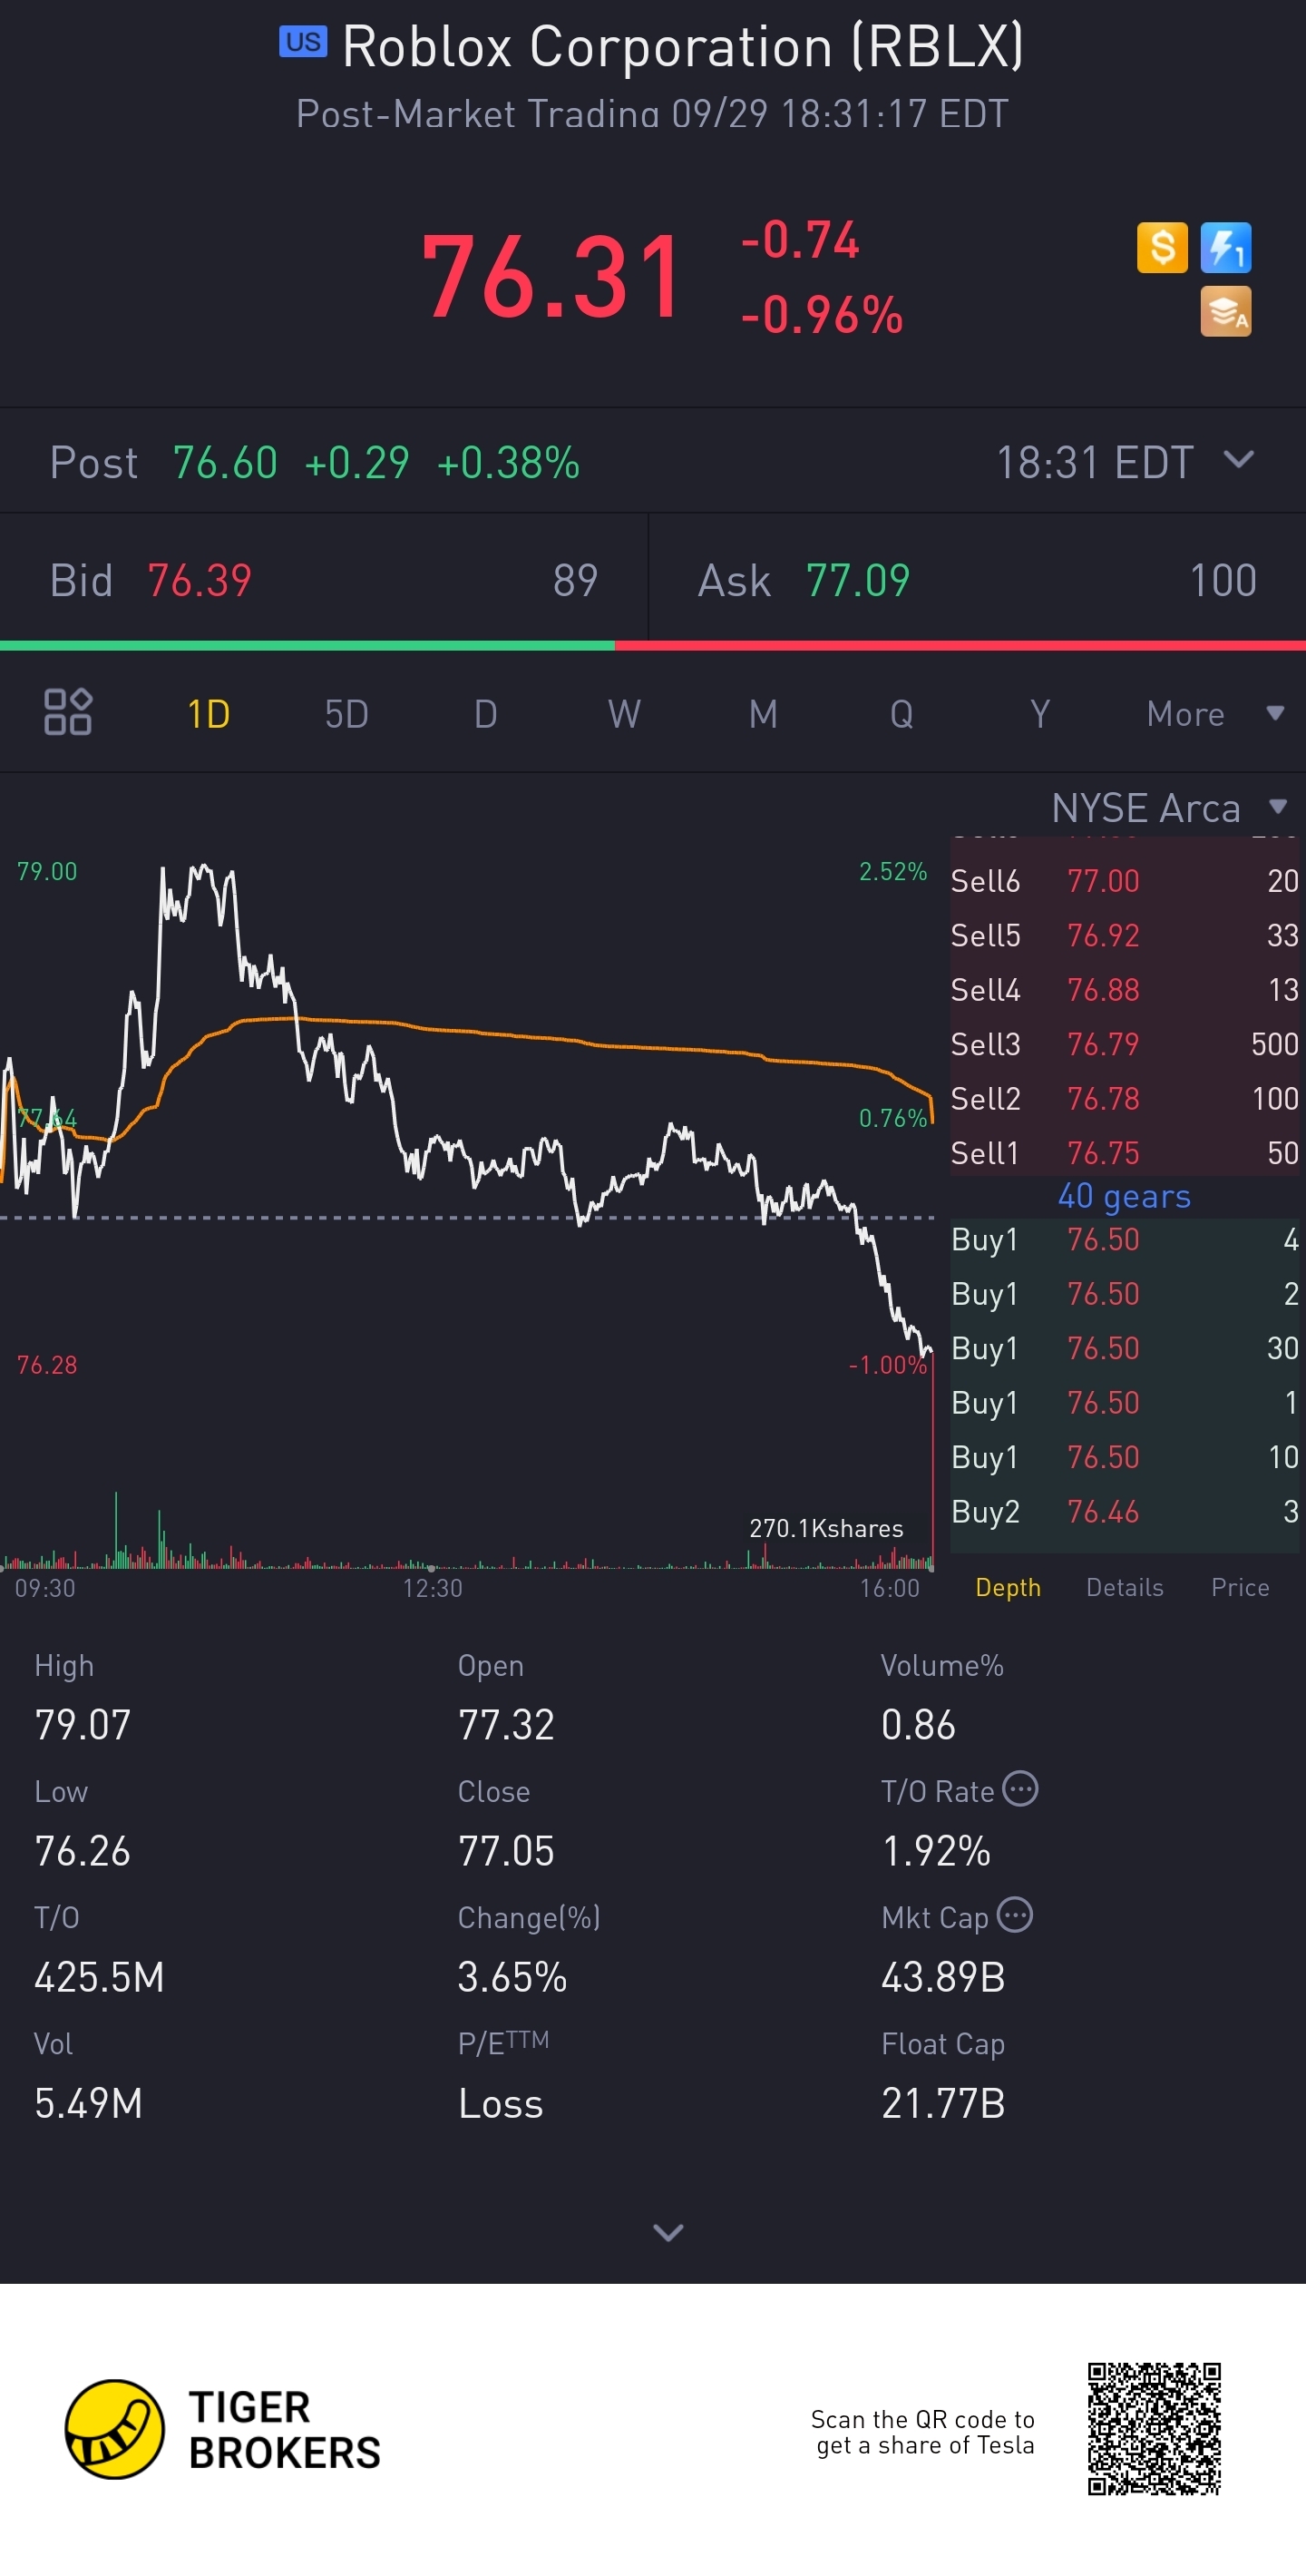Tap the Change(%) value 3.65%

pos(512,1977)
